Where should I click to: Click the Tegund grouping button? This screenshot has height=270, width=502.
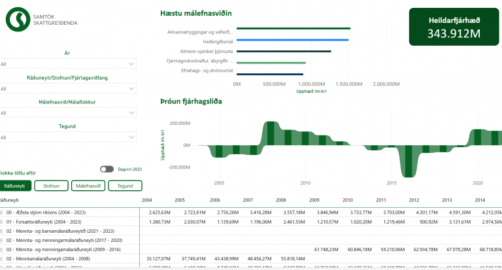click(x=125, y=186)
